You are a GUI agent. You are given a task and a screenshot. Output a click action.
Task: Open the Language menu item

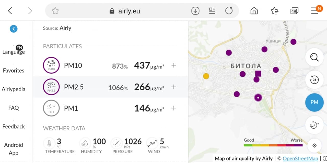(14, 52)
